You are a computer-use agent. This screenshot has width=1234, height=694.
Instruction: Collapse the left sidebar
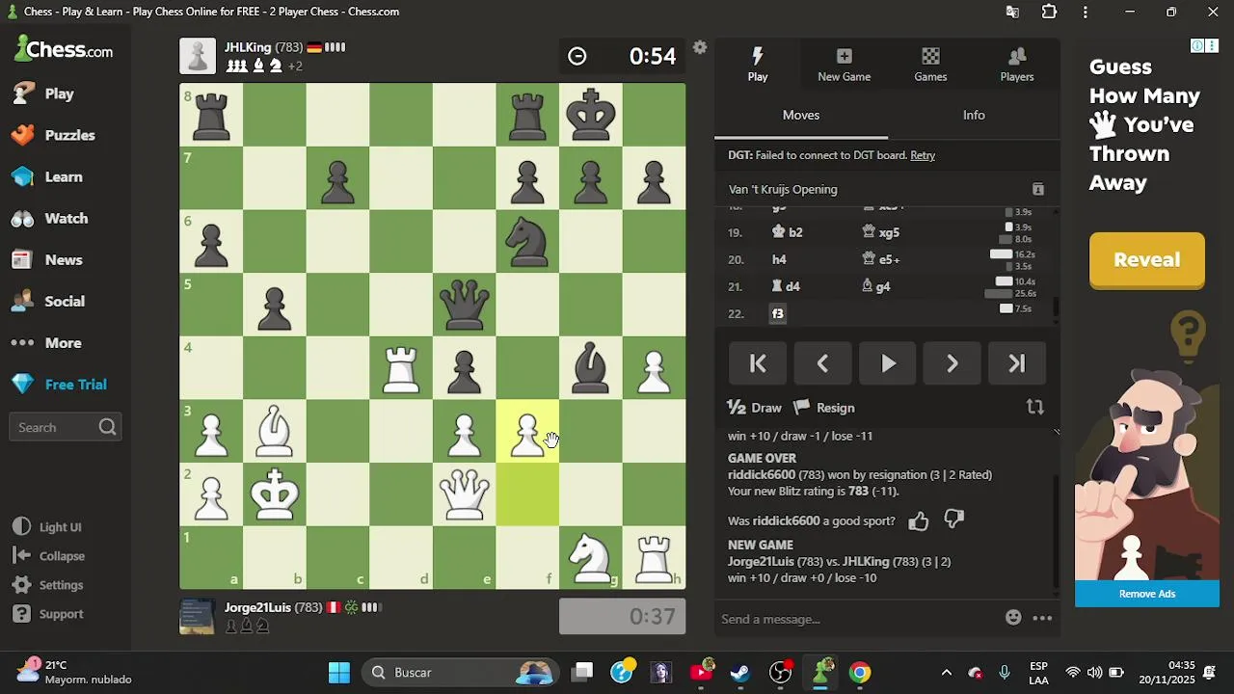pyautogui.click(x=49, y=556)
